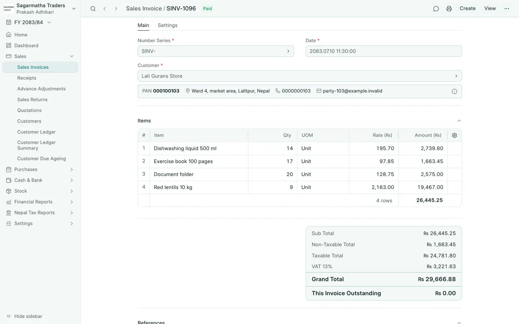Open Customer Ledger in sidebar

[36, 132]
